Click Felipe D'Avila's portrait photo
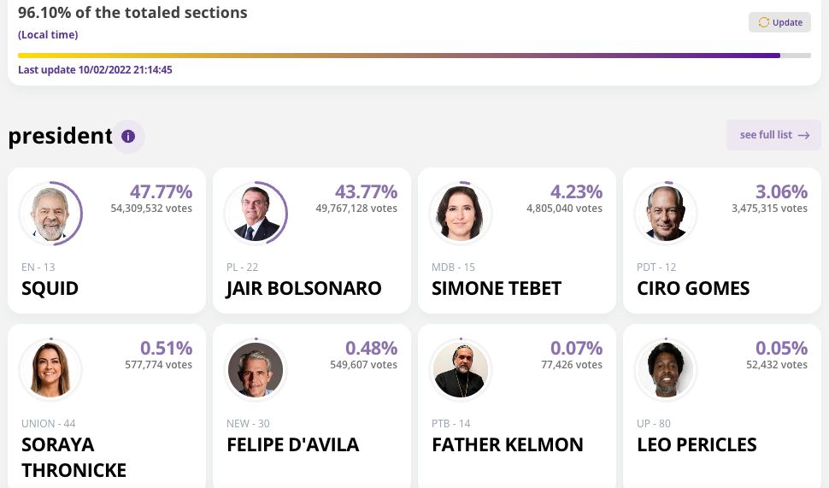 [255, 370]
